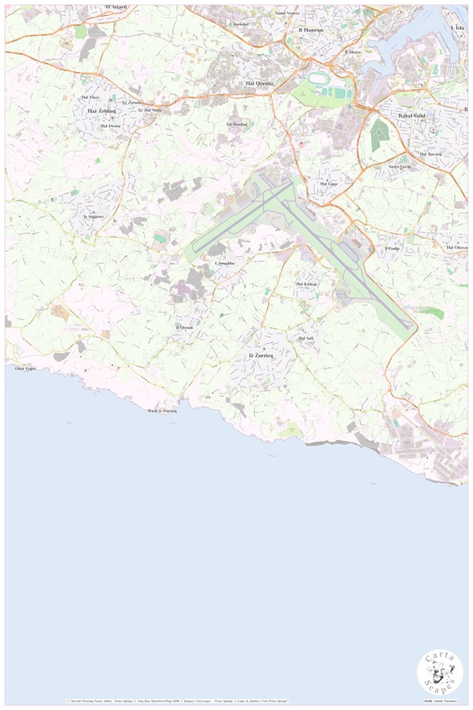The height and width of the screenshot is (710, 473).
Task: Click the dark green cemetery park area
Action: pyautogui.click(x=378, y=133)
